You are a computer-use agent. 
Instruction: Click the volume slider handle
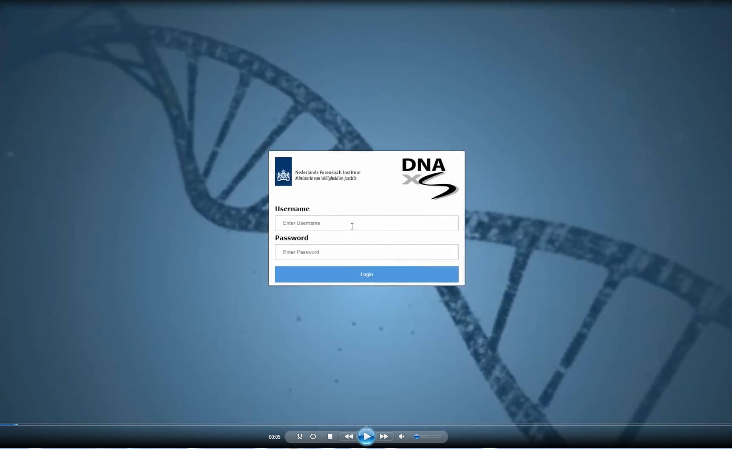coord(417,437)
